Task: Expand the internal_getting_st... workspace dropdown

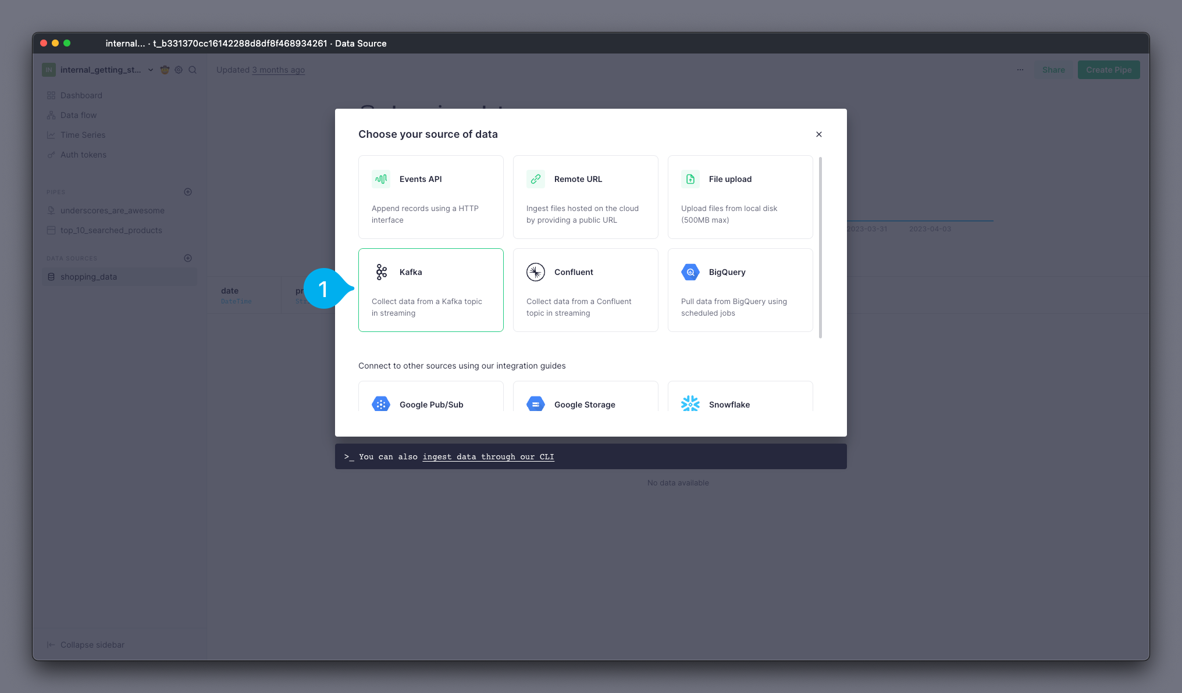Action: point(151,70)
